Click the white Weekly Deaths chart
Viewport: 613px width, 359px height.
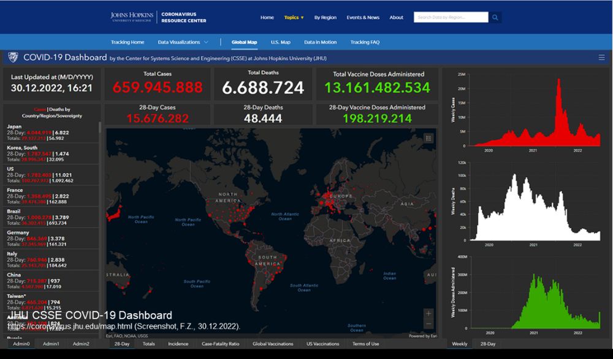point(525,204)
